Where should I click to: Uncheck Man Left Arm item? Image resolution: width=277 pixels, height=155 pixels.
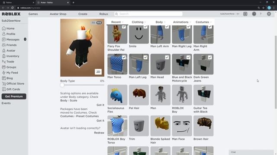pyautogui.click(x=167, y=27)
